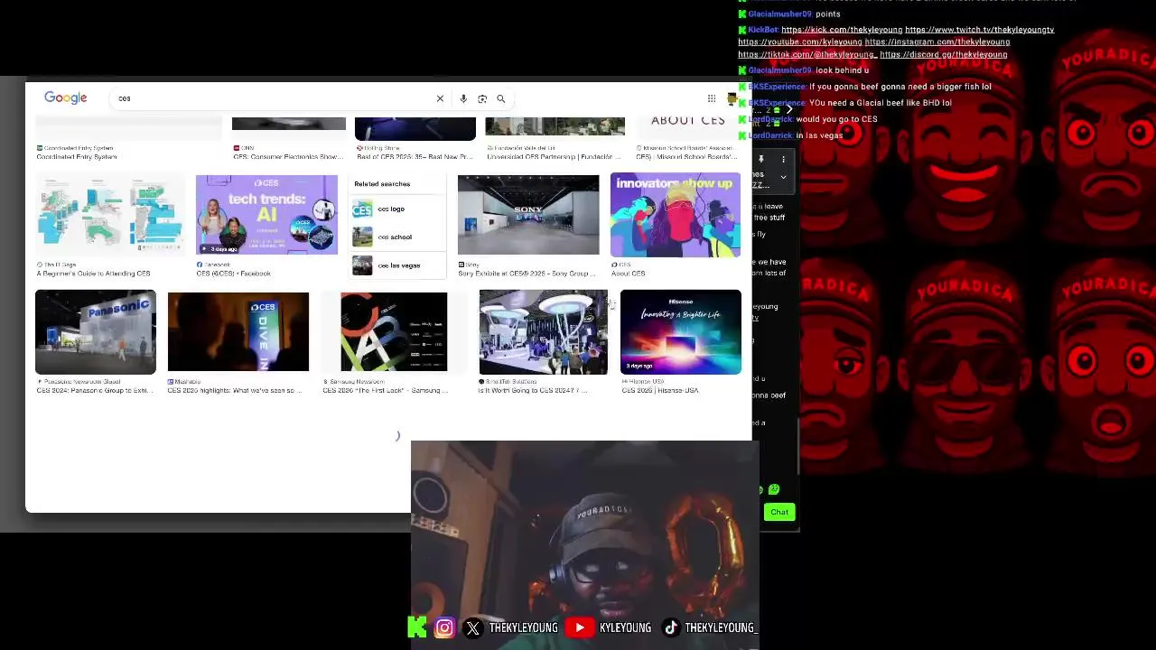Open the Sony exhibit hall image
The width and height of the screenshot is (1156, 650).
(x=528, y=215)
